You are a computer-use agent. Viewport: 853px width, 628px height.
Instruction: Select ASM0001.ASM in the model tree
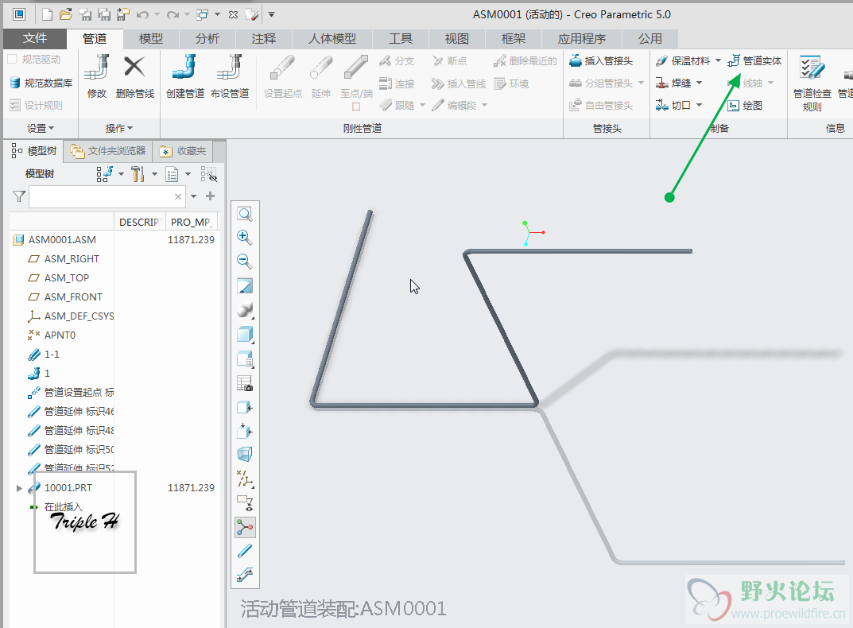pyautogui.click(x=62, y=240)
